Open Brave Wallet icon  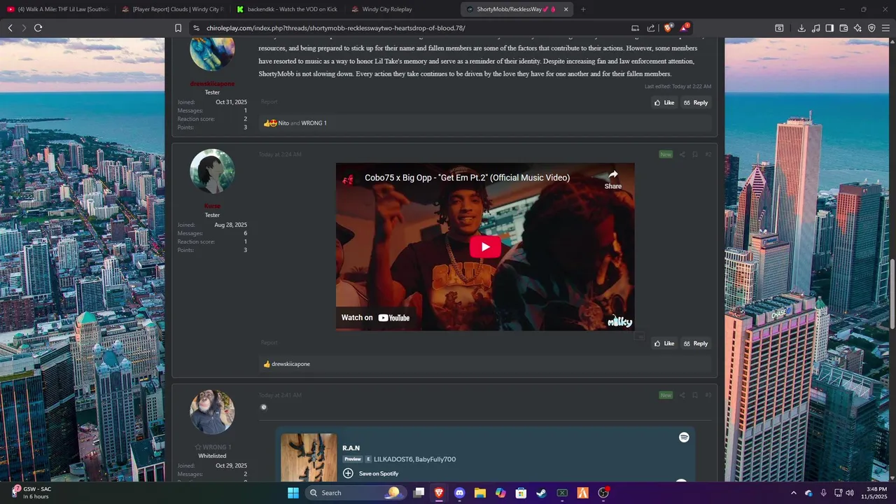coord(843,28)
